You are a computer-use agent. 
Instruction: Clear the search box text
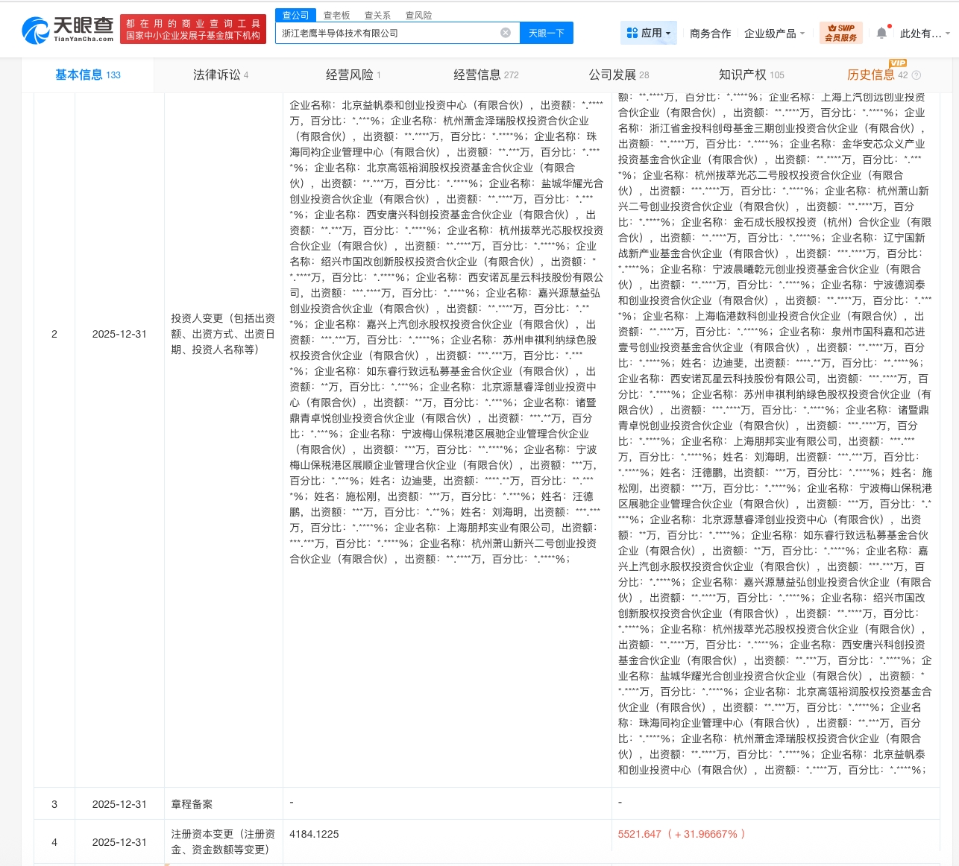point(506,33)
